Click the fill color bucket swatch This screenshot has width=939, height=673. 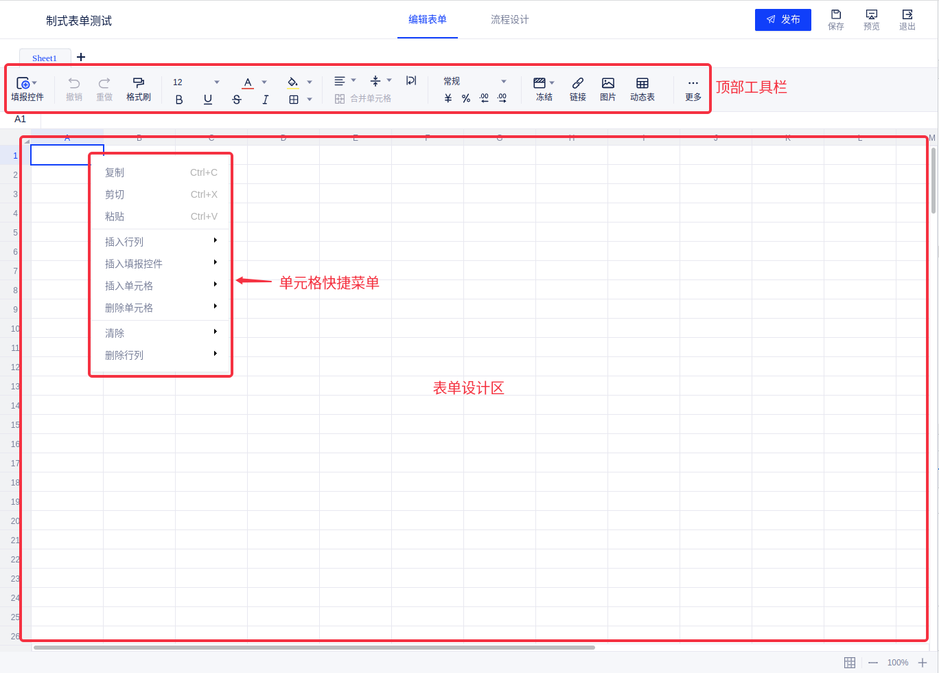click(292, 82)
